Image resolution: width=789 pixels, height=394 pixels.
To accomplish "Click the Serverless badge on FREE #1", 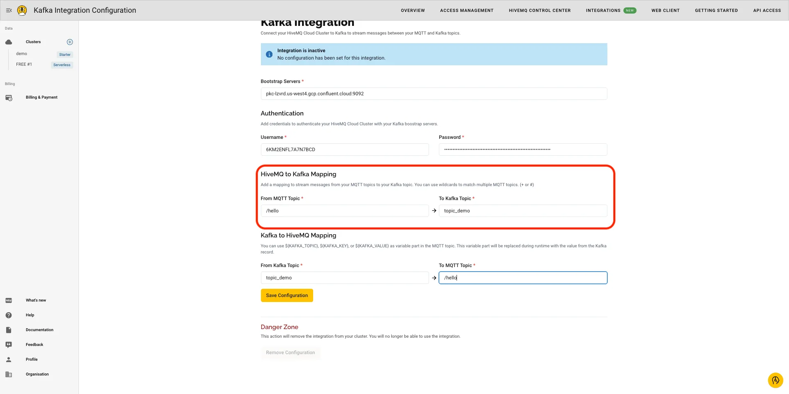I will 62,65.
